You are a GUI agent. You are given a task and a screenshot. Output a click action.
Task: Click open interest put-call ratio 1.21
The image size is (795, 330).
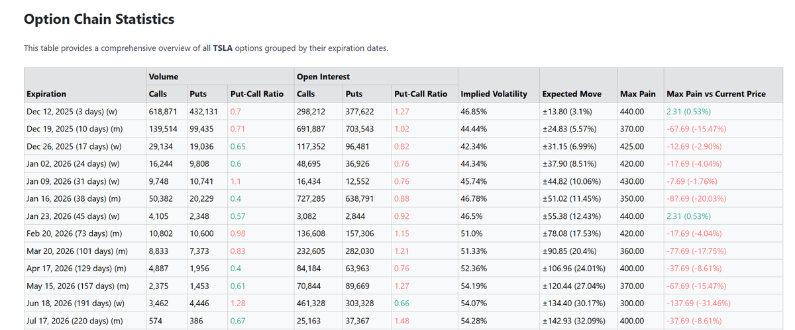pyautogui.click(x=401, y=251)
